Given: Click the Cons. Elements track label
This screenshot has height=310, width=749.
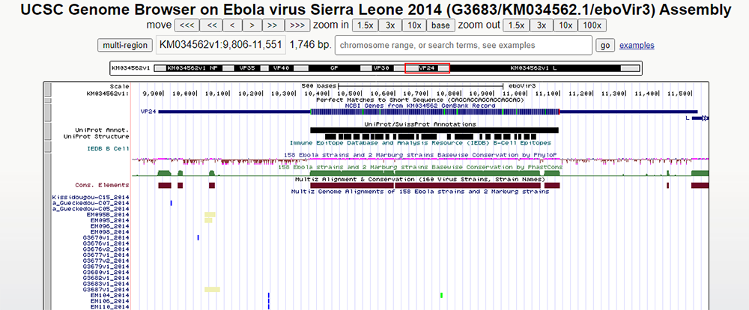Looking at the screenshot, I should [x=102, y=185].
